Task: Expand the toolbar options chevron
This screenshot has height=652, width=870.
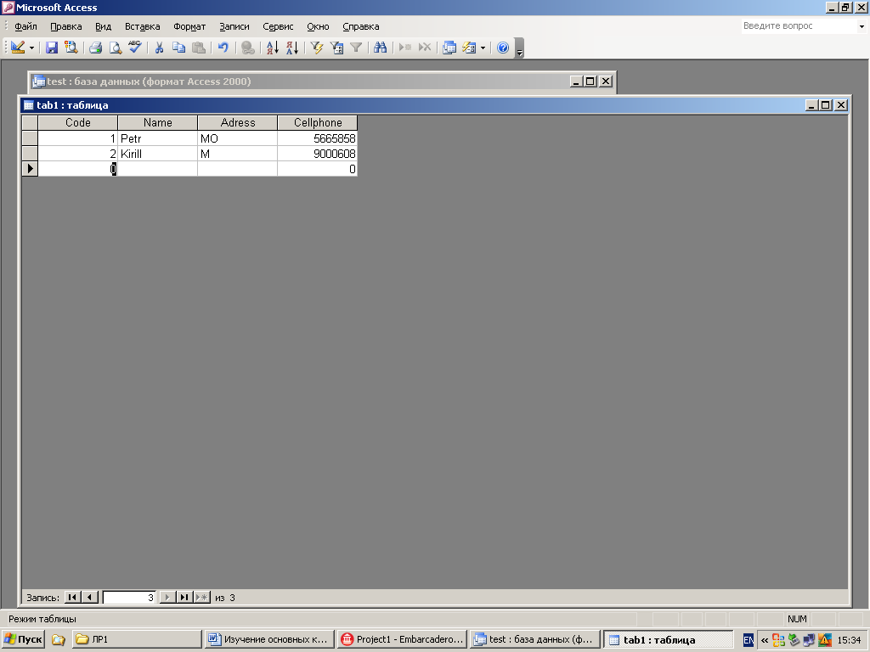Action: pos(519,50)
